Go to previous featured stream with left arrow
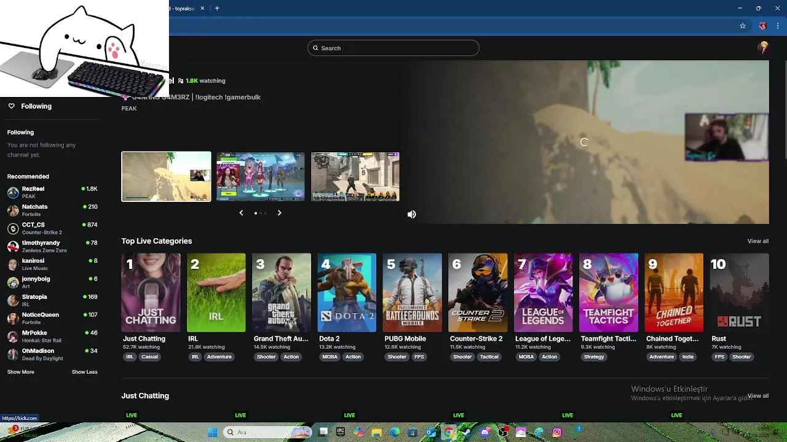Image resolution: width=787 pixels, height=442 pixels. [241, 213]
